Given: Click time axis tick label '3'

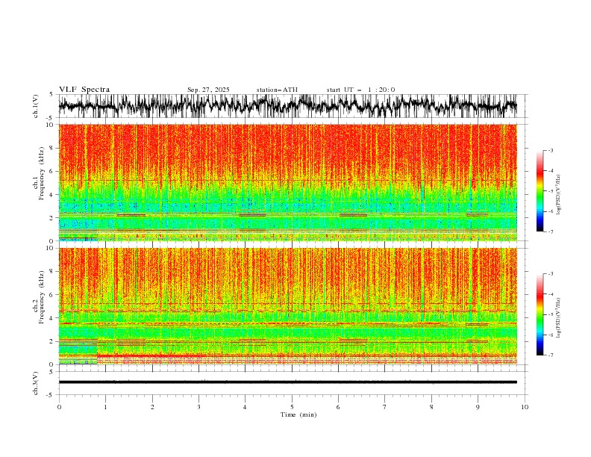Looking at the screenshot, I should coord(198,407).
